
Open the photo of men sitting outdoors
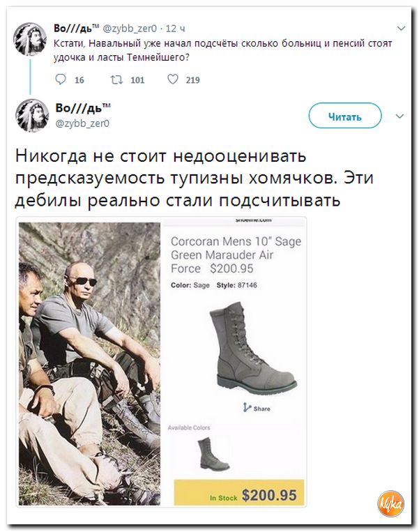coord(89,364)
